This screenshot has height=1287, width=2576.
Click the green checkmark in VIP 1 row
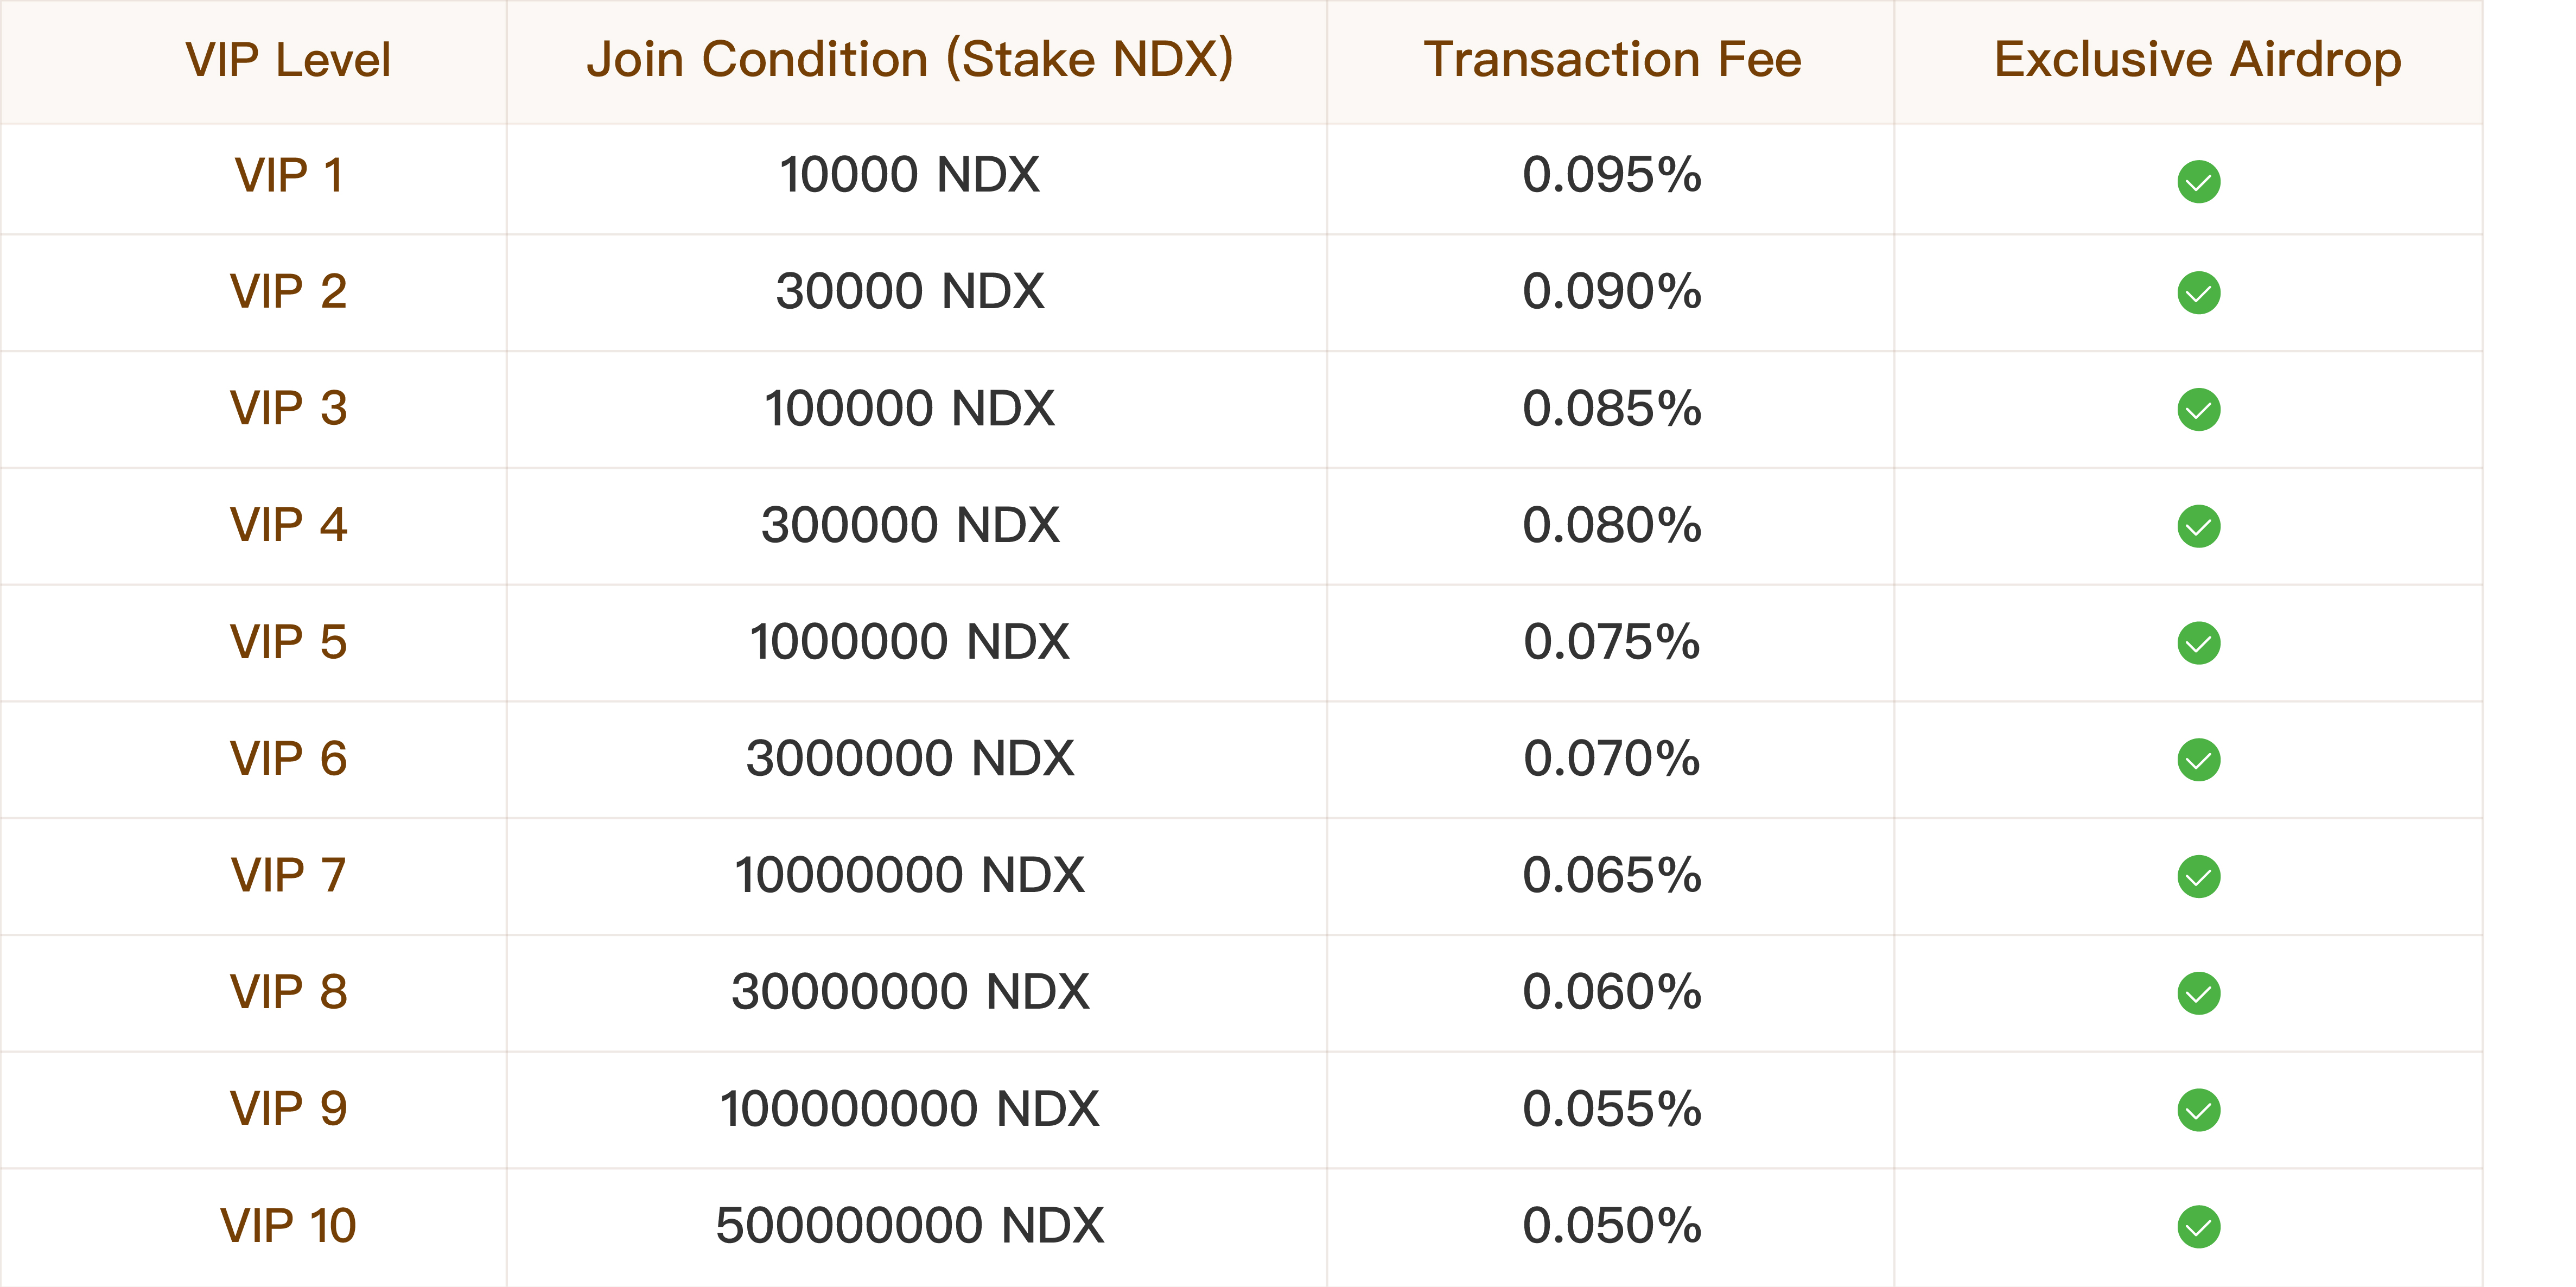click(2198, 181)
